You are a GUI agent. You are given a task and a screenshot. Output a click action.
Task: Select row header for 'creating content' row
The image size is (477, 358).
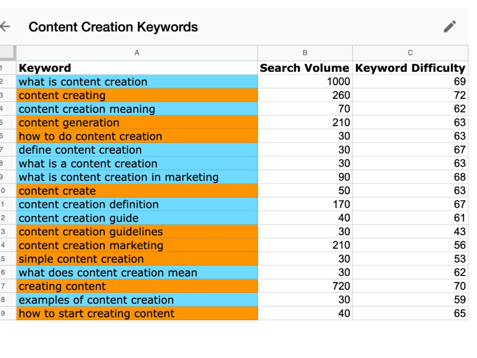click(x=8, y=286)
